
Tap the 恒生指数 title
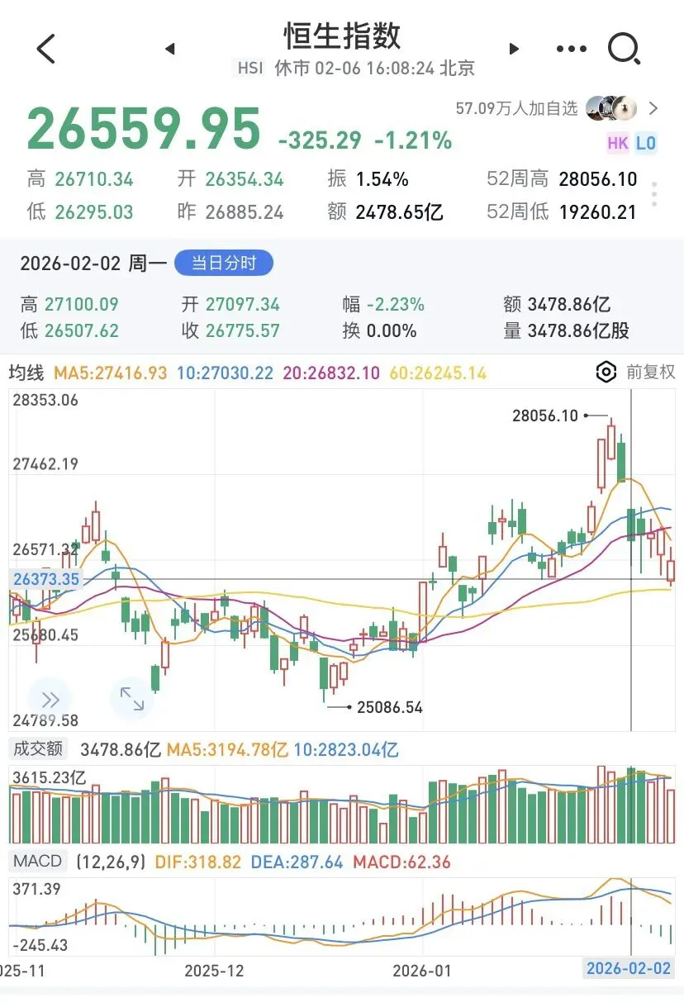click(342, 36)
